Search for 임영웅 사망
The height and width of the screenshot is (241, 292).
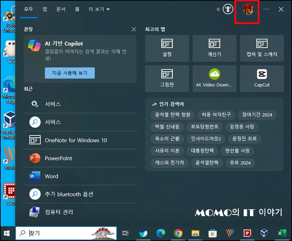pos(242,127)
